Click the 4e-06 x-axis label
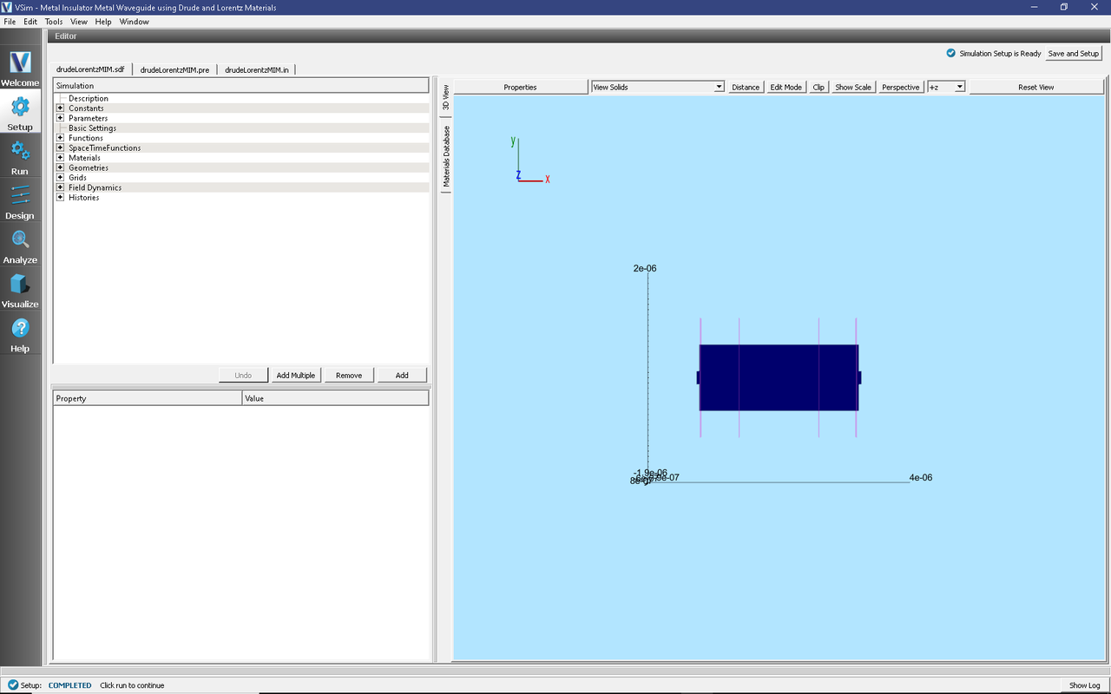Image resolution: width=1111 pixels, height=694 pixels. (x=921, y=477)
